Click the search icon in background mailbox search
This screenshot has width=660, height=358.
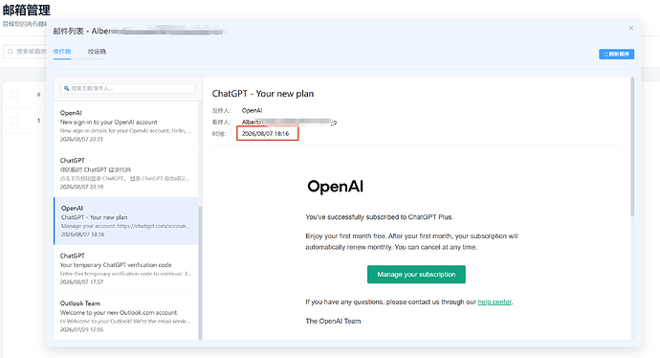click(x=11, y=52)
